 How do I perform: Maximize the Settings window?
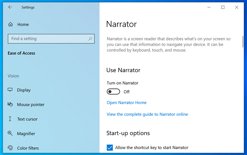point(223,7)
